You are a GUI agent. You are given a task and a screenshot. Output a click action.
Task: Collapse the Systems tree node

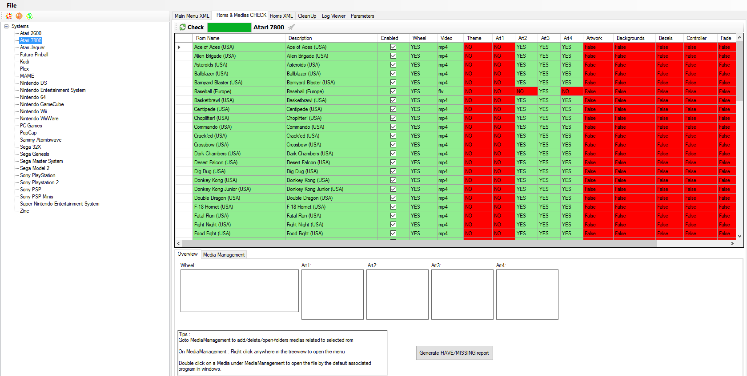tap(7, 26)
